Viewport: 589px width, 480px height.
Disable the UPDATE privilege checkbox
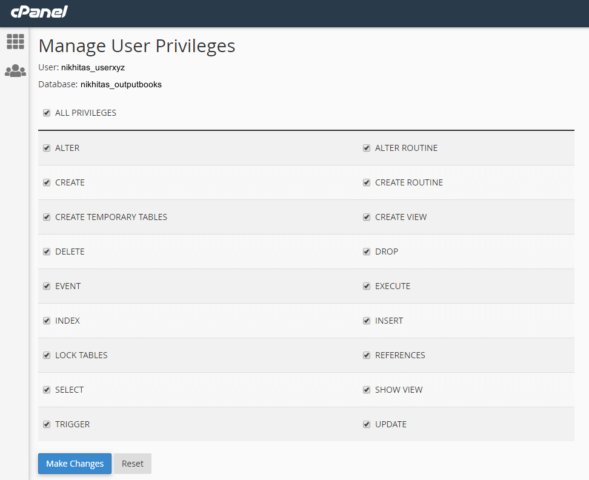[x=367, y=424]
